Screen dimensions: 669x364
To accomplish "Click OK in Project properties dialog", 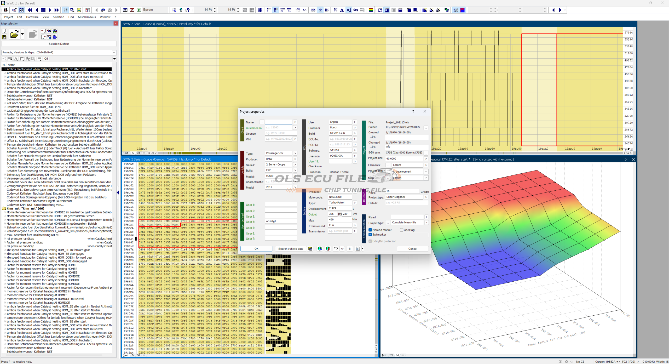I will point(256,249).
